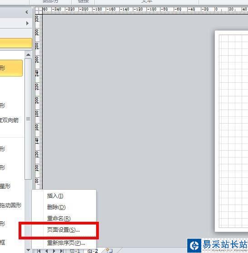Select the 框 shape entry at the bottom

3,242
